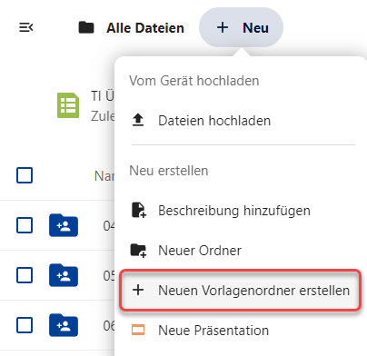The height and width of the screenshot is (356, 367).
Task: Click the green spreadsheet file icon
Action: point(68,105)
